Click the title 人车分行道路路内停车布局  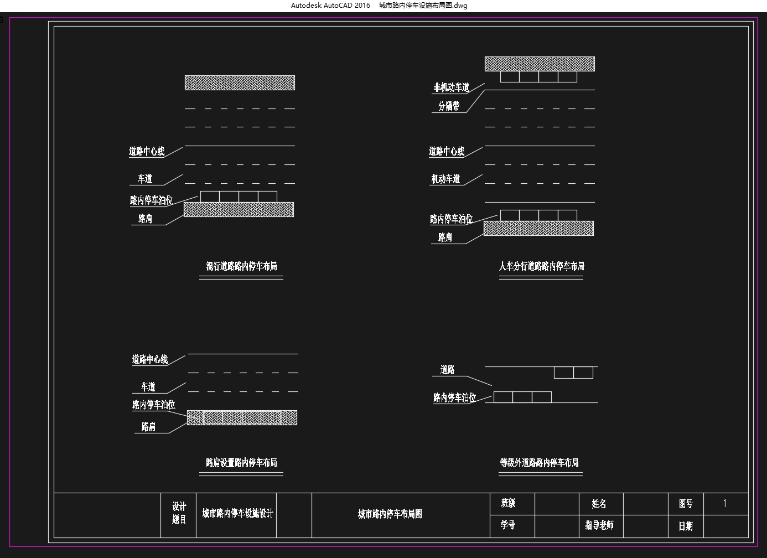[x=542, y=266]
